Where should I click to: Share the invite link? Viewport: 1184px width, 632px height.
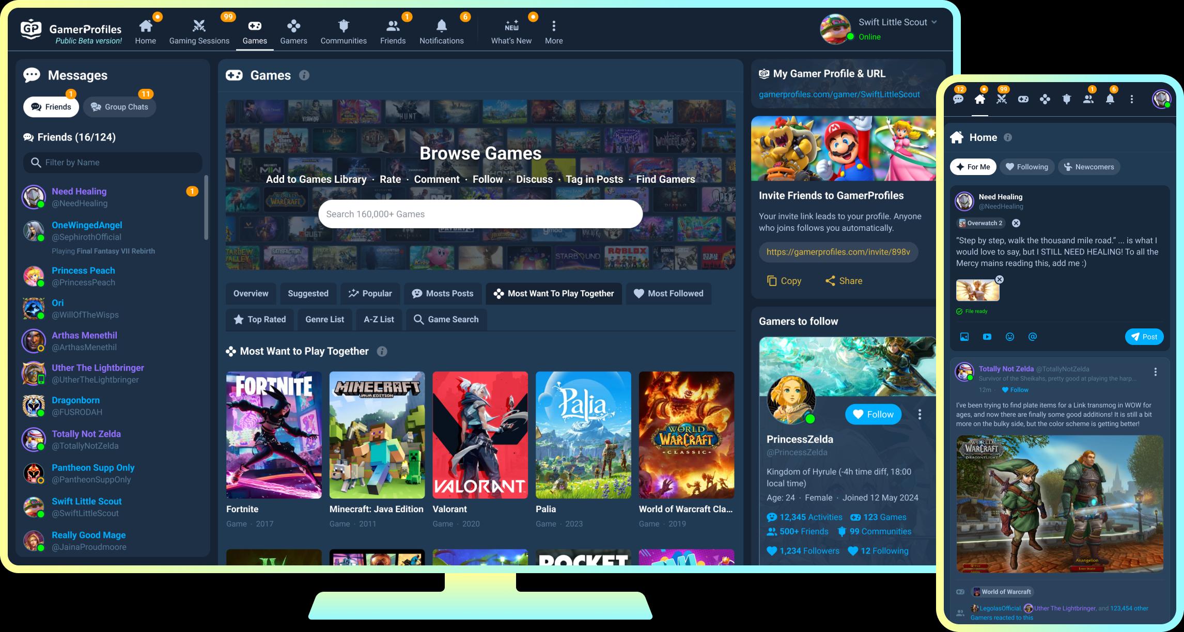pos(844,281)
